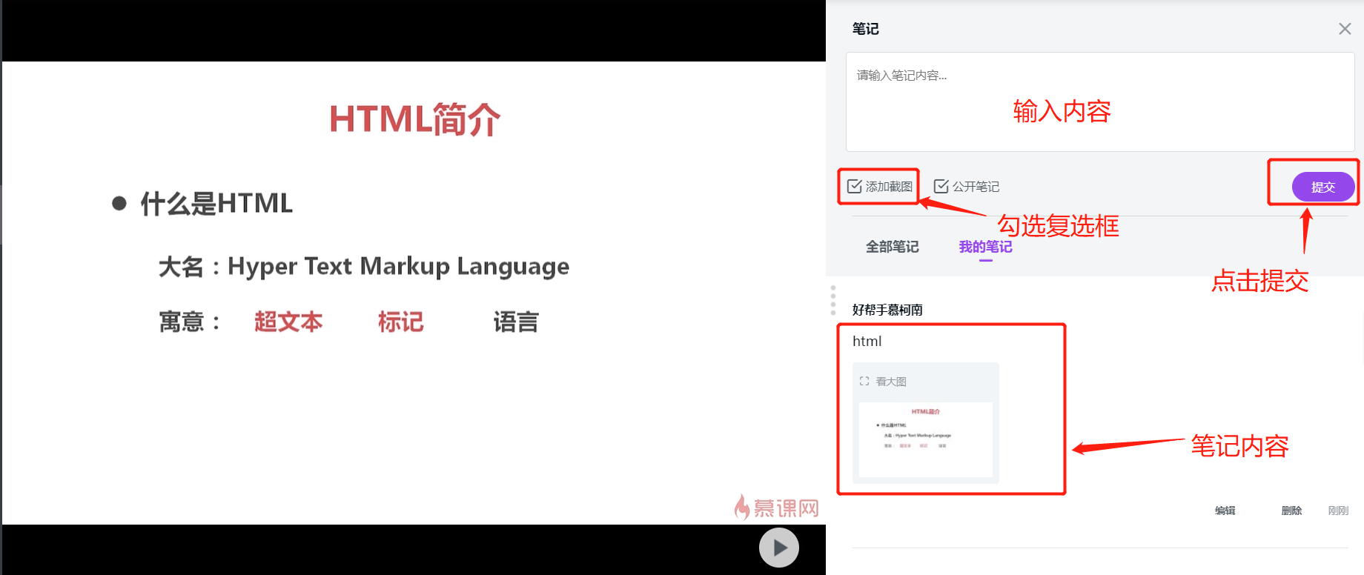The image size is (1364, 575).
Task: Click the red 超文本 word on slide
Action: click(x=288, y=322)
